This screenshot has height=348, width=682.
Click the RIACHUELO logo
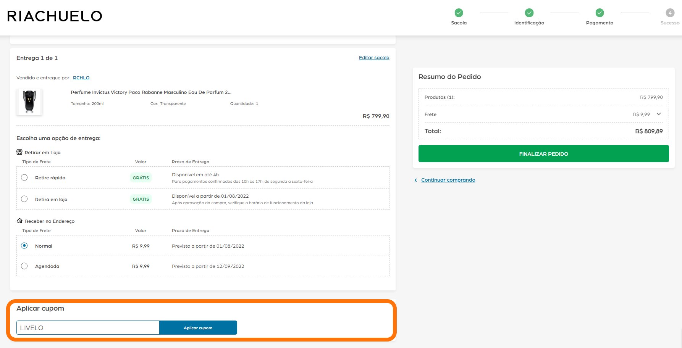[x=55, y=16]
